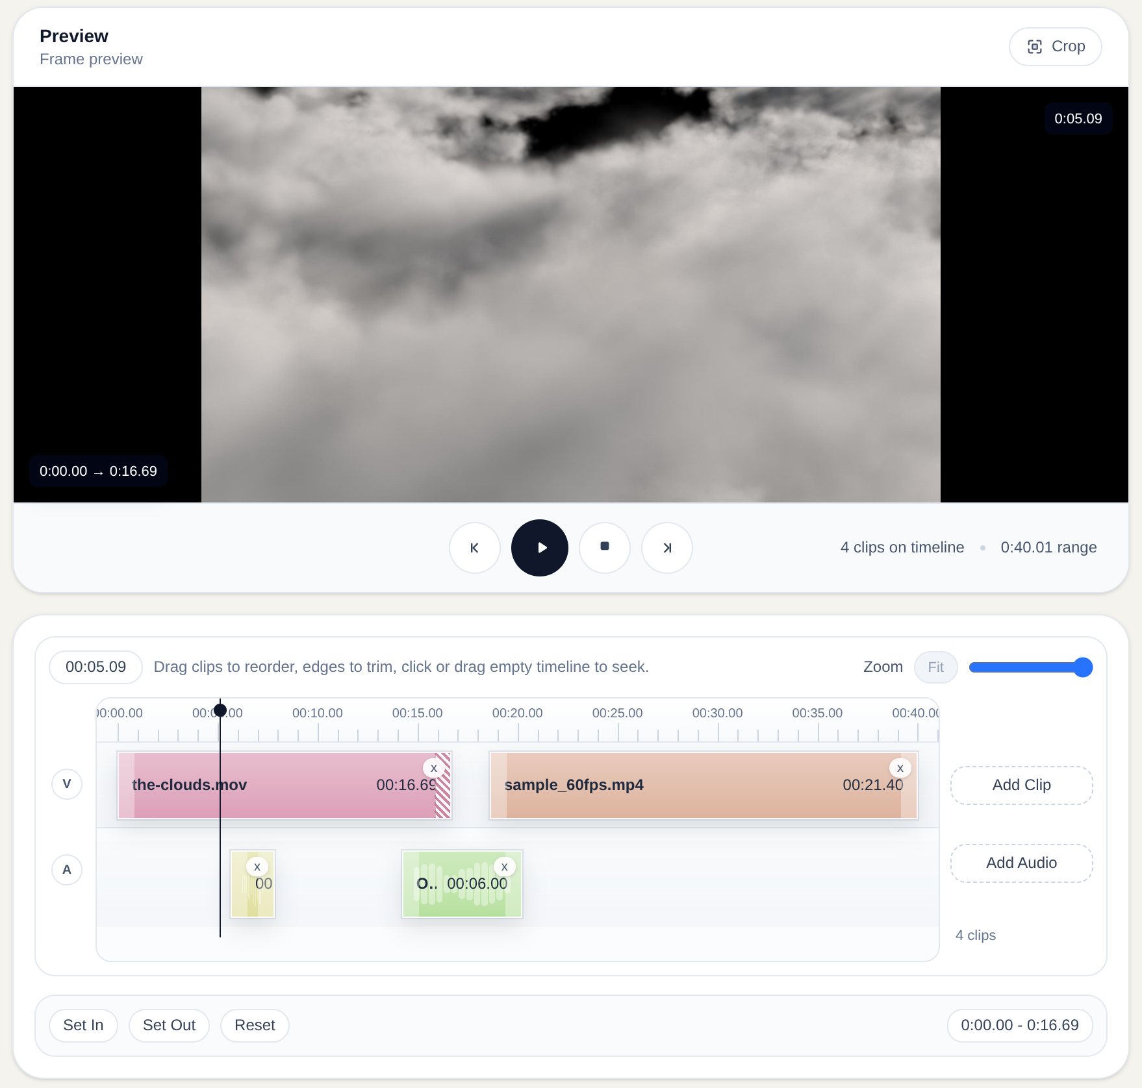1142x1088 pixels.
Task: Click the A audio track label
Action: tap(67, 870)
